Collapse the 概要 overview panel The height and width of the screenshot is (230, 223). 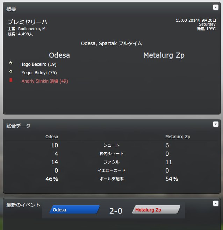click(x=216, y=7)
